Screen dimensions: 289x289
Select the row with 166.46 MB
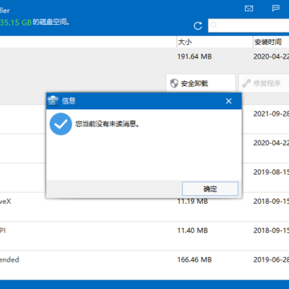coord(144,265)
